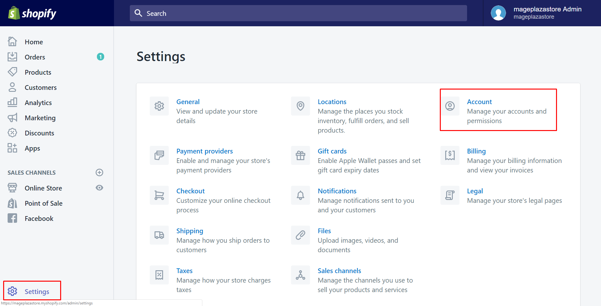This screenshot has width=601, height=306.
Task: Click the Files paperclip icon
Action: (x=300, y=235)
